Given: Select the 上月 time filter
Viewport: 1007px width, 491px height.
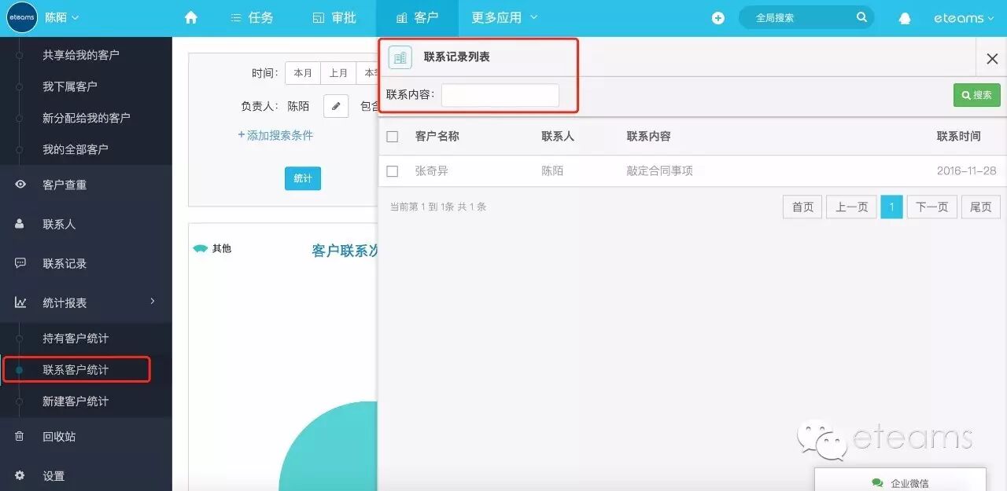Looking at the screenshot, I should [338, 73].
